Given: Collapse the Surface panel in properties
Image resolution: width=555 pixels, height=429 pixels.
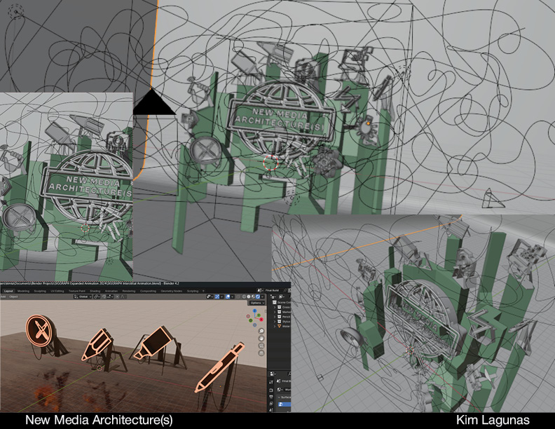Looking at the screenshot, I should click(279, 397).
